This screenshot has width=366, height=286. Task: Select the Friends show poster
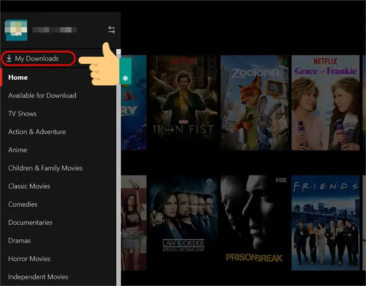pyautogui.click(x=325, y=223)
